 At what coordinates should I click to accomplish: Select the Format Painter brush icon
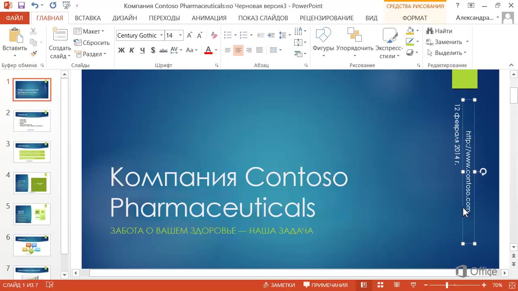(34, 53)
